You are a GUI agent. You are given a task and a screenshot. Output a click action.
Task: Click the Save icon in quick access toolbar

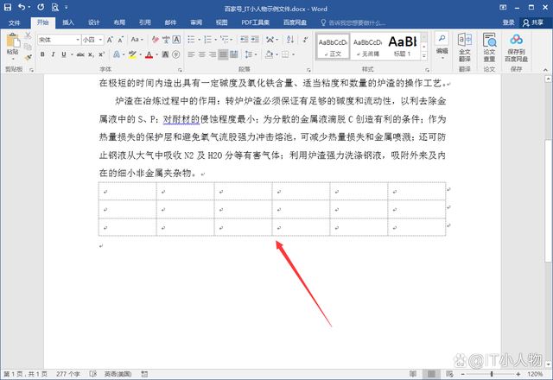tap(8, 7)
